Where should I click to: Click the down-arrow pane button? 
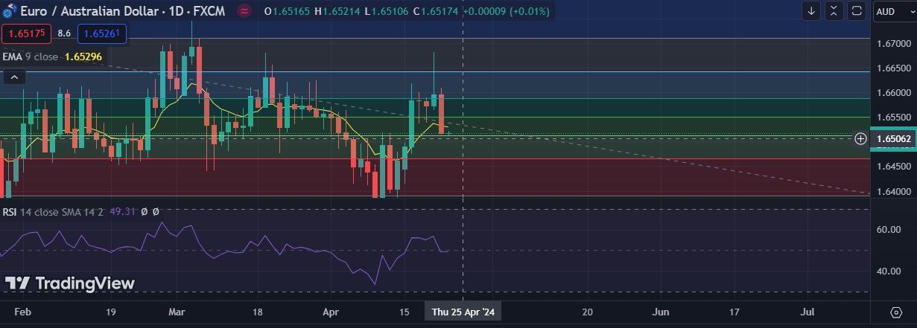811,11
